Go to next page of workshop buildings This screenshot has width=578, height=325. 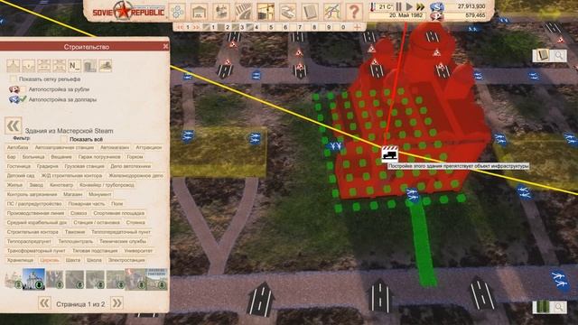point(117,303)
